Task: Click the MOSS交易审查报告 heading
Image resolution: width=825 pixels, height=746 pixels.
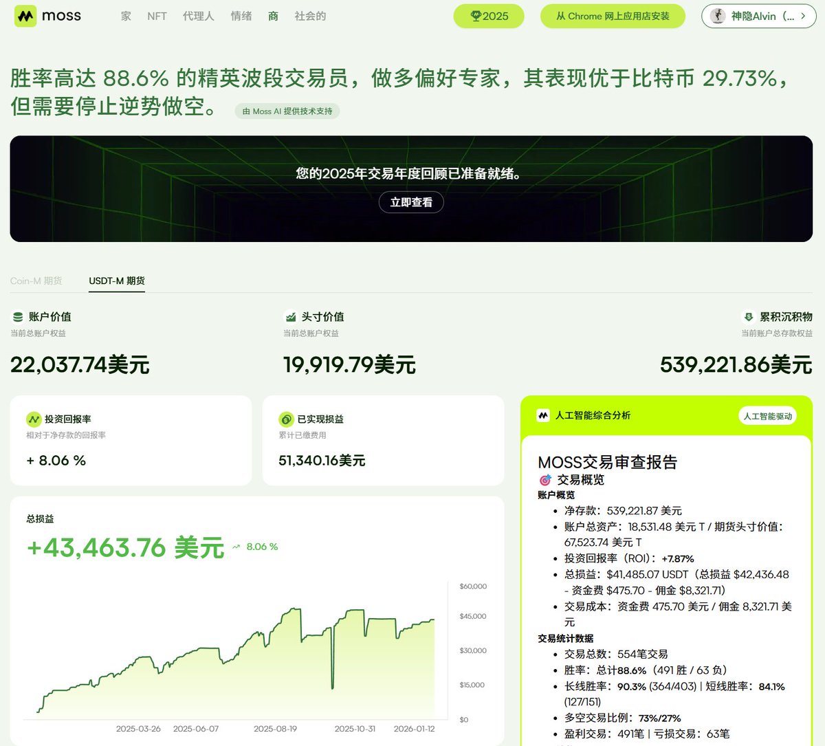Action: tap(608, 462)
